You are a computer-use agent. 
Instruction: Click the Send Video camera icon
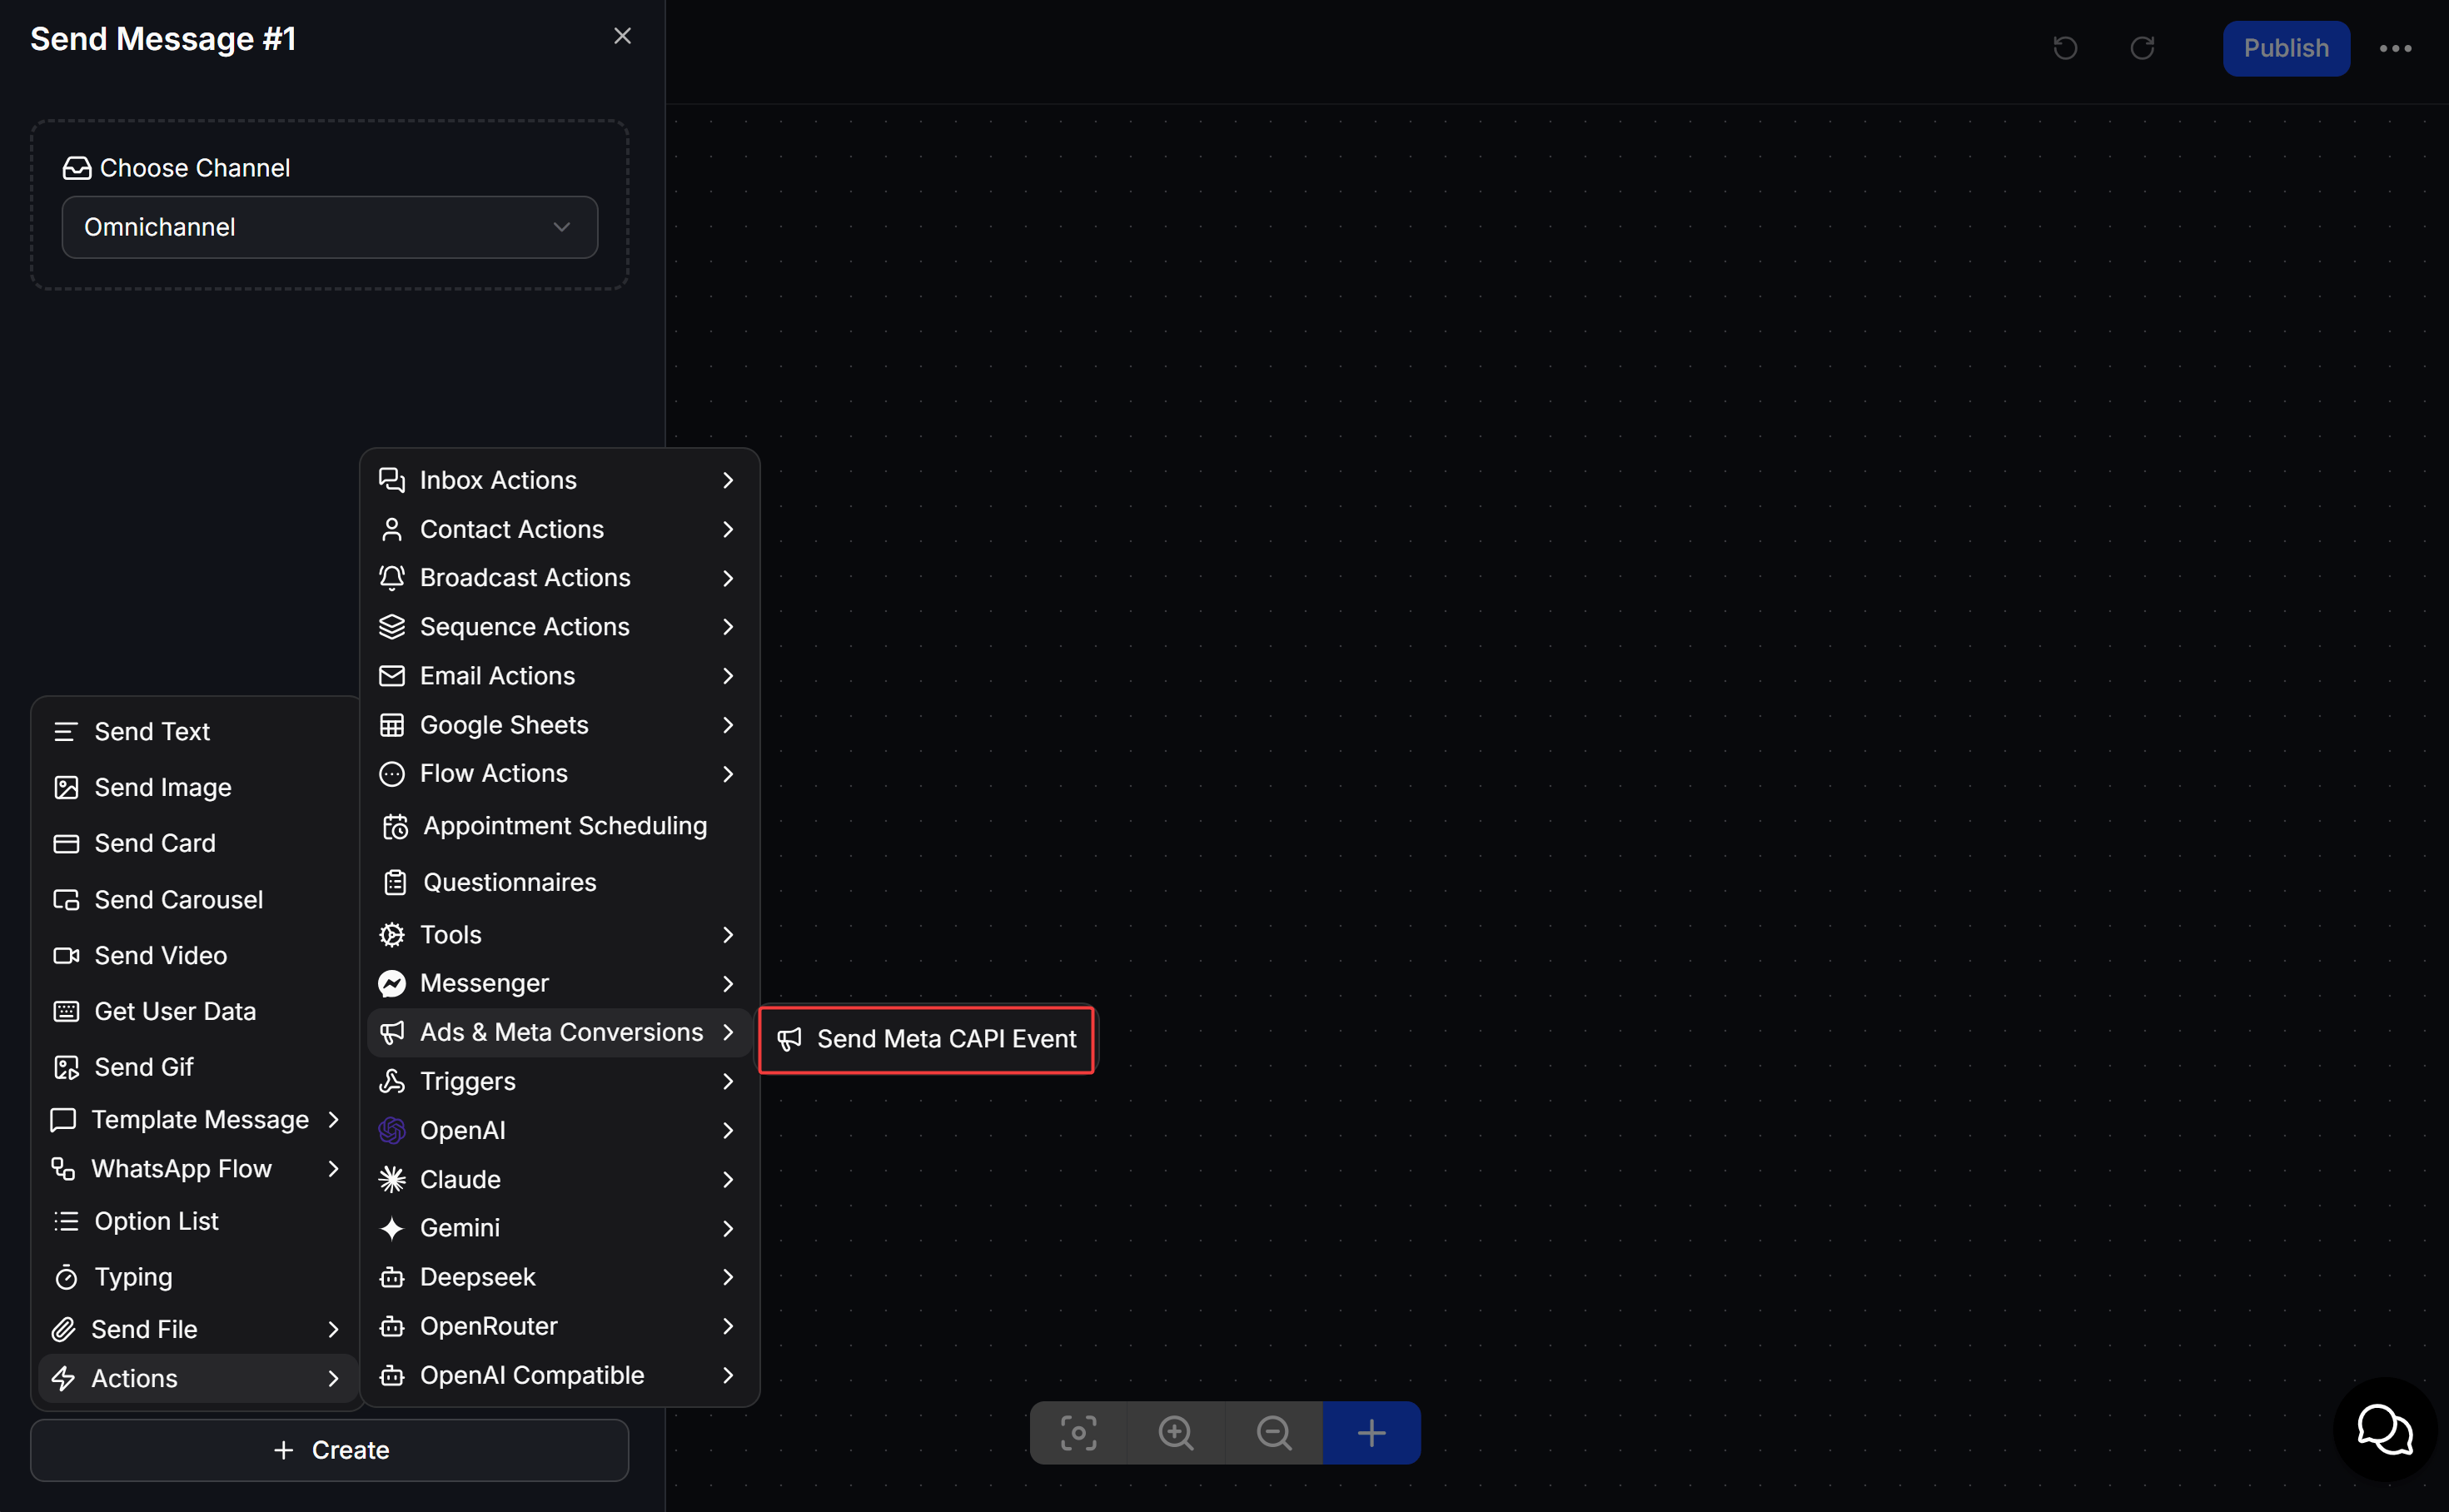(66, 955)
